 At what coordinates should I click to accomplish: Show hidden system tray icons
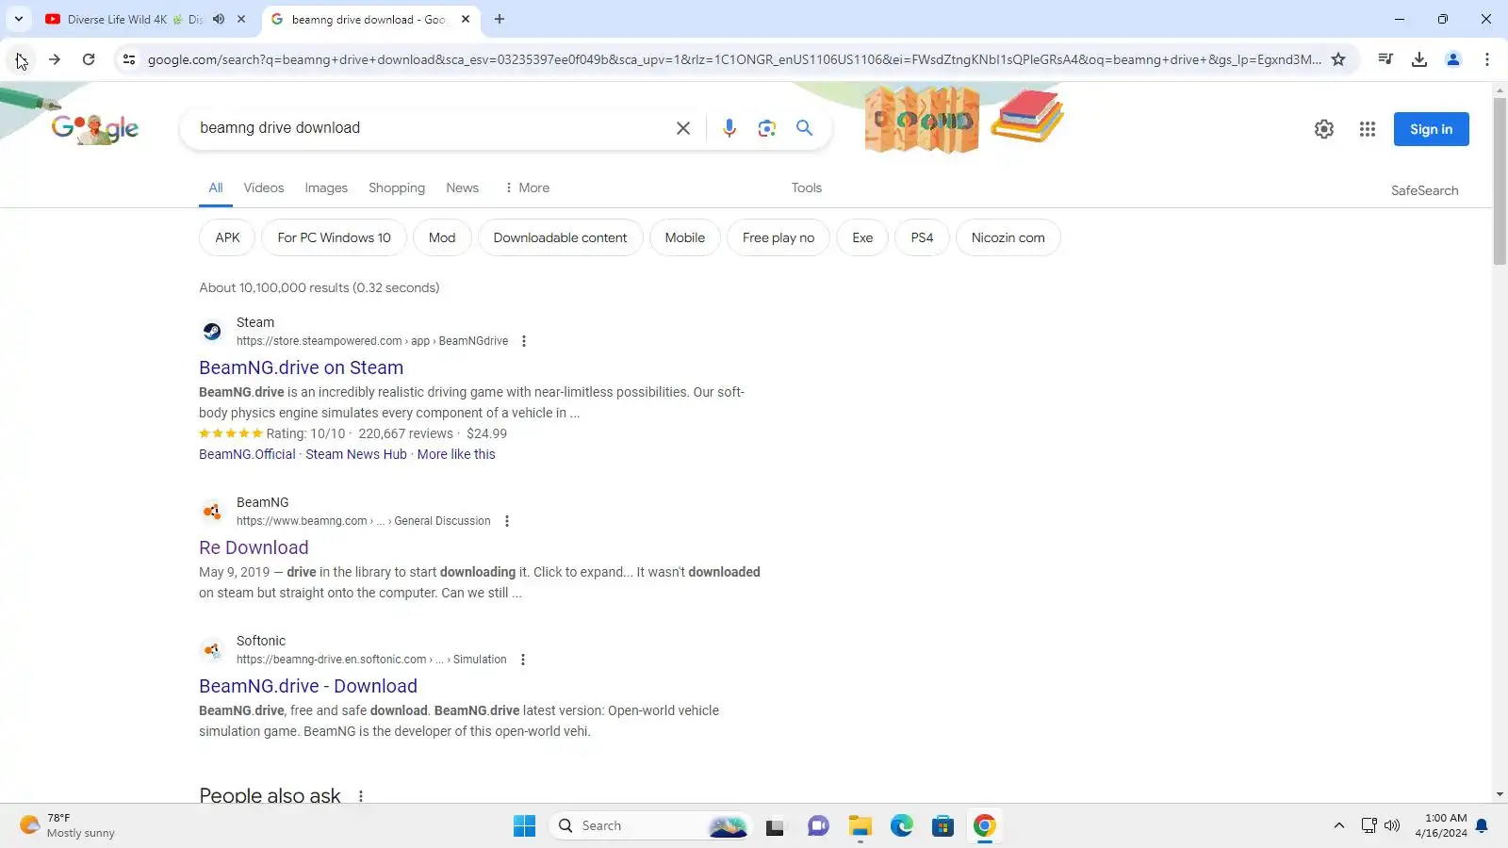pyautogui.click(x=1338, y=826)
